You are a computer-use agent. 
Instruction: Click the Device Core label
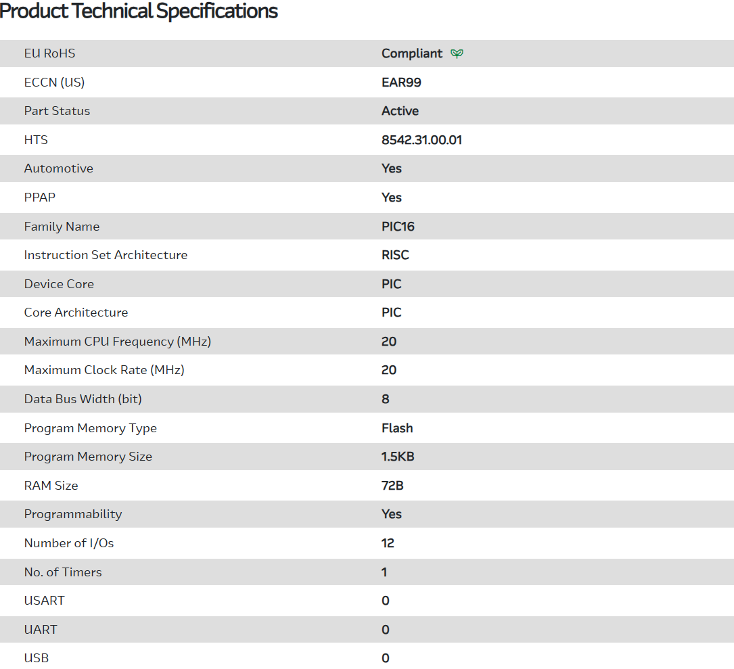coord(59,284)
